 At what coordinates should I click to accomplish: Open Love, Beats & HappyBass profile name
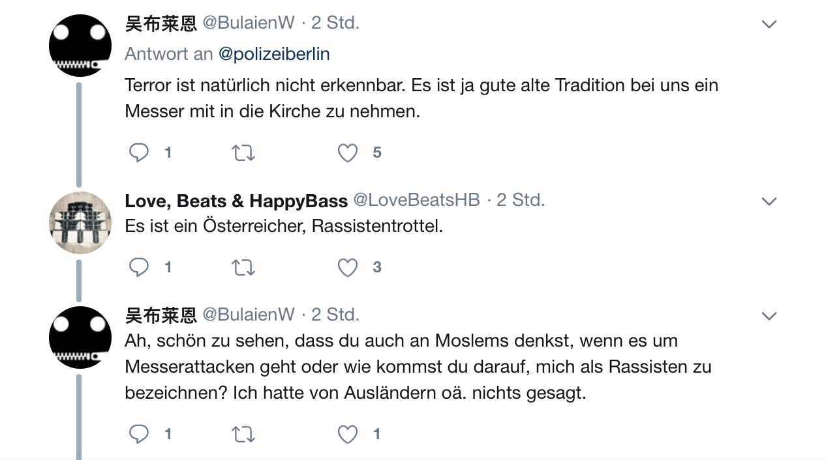pyautogui.click(x=236, y=201)
